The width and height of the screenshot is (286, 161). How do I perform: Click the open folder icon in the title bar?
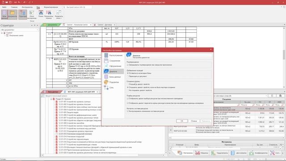7,2
